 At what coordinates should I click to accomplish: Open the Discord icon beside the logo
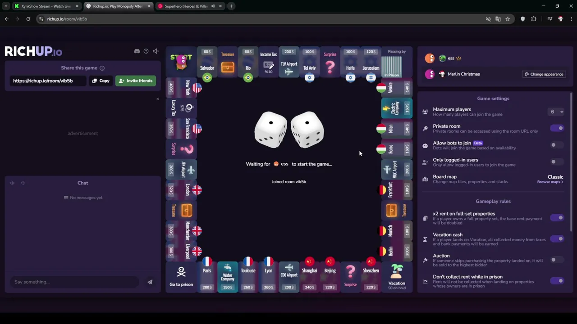click(137, 51)
